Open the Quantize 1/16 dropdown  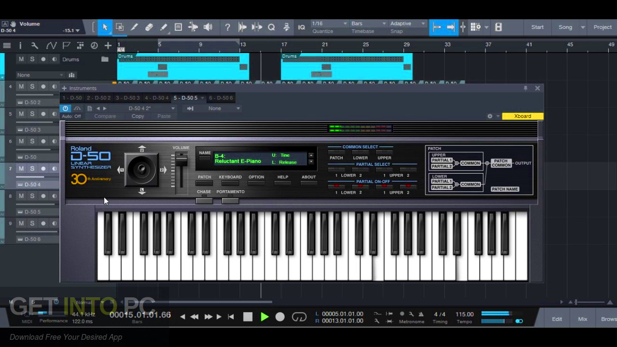330,24
